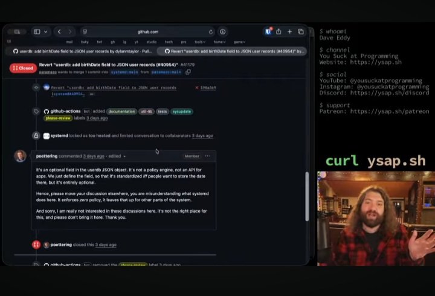435x296 pixels.
Task: Open the 'tech' bookmark
Action: click(169, 42)
